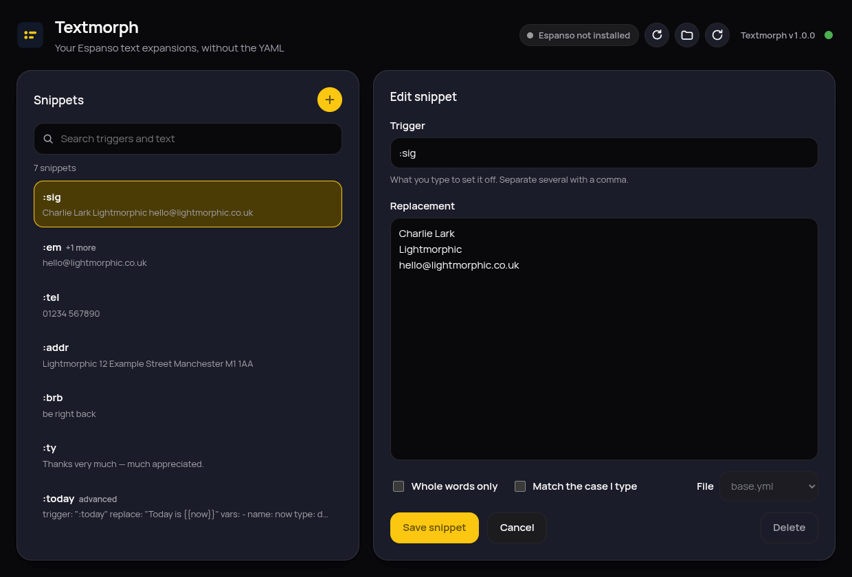The width and height of the screenshot is (852, 577).
Task: Click 'be right back' preview text
Action: (x=69, y=414)
